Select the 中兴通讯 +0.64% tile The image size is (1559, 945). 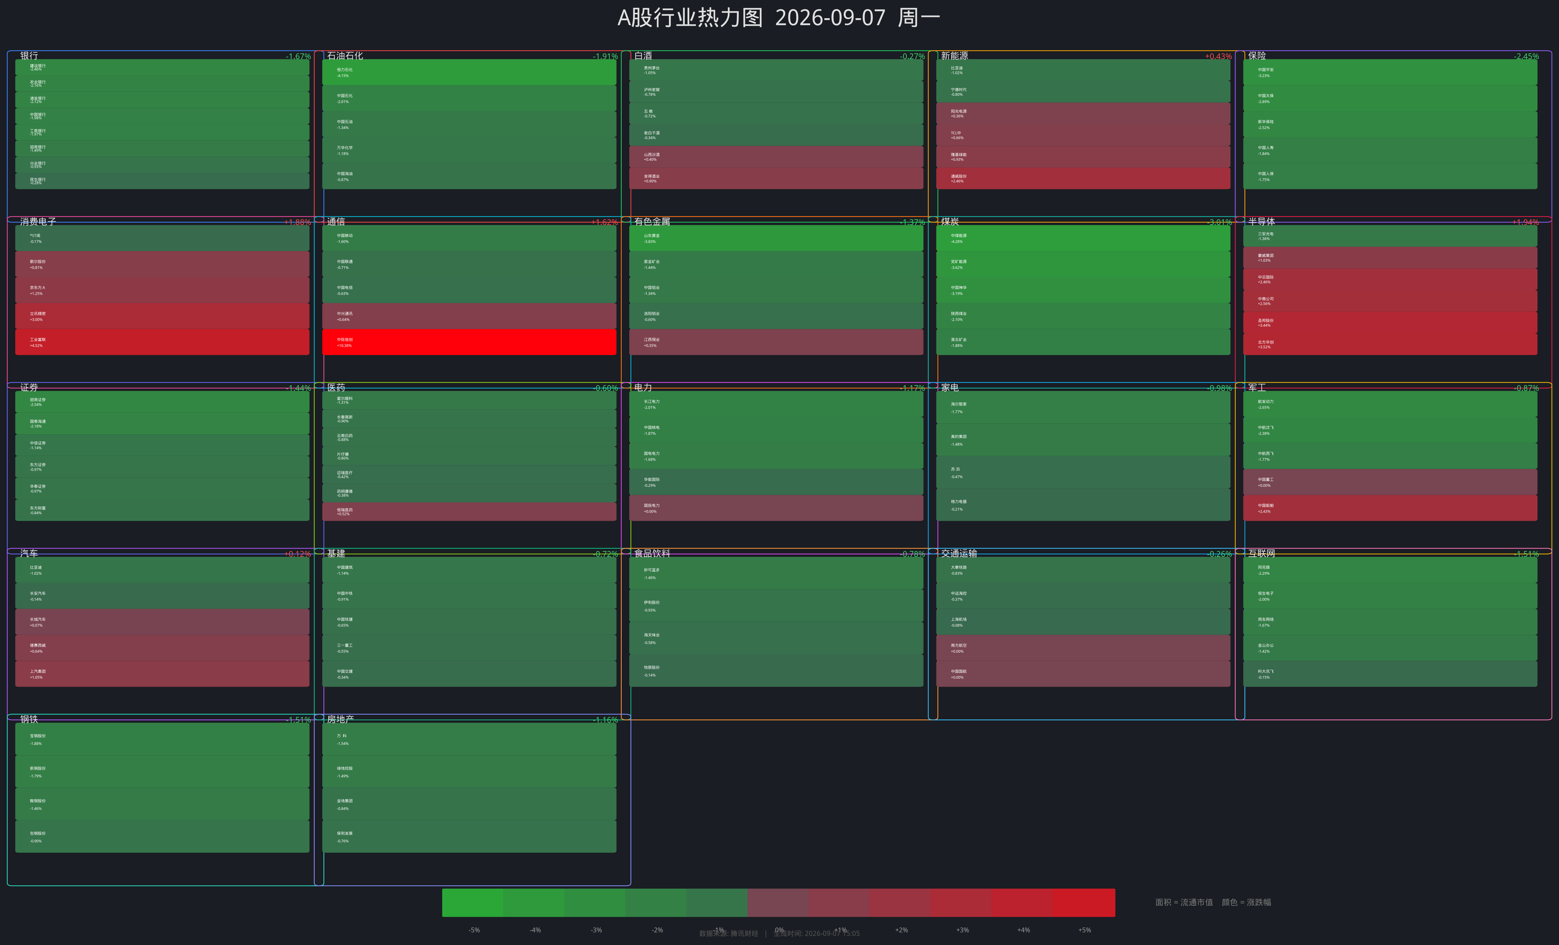click(469, 316)
